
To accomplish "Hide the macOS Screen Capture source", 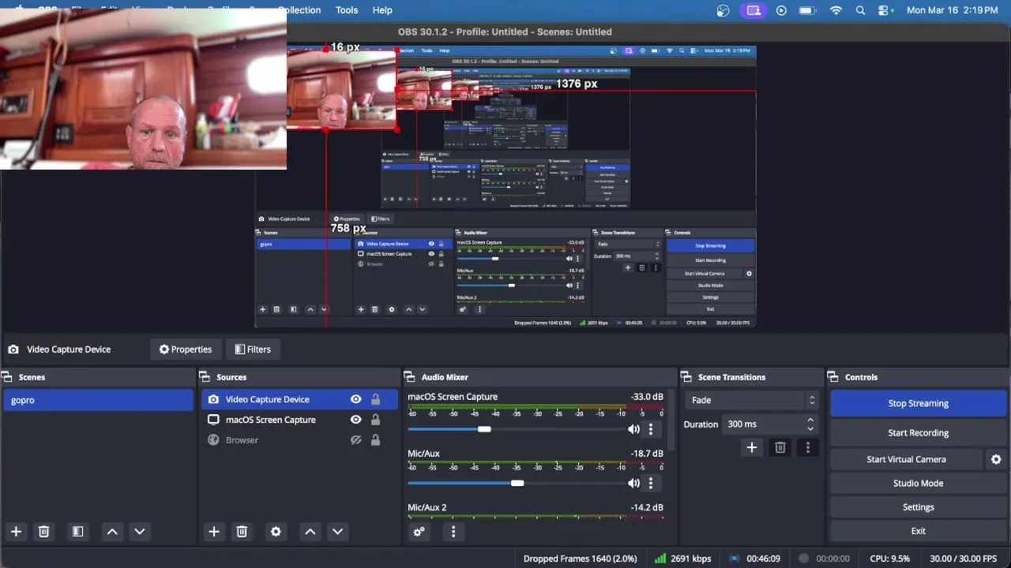I will tap(356, 420).
